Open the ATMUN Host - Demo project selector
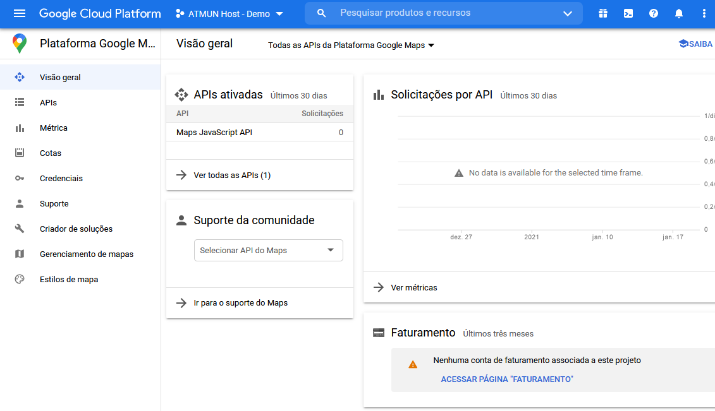Image resolution: width=715 pixels, height=411 pixels. tap(229, 14)
